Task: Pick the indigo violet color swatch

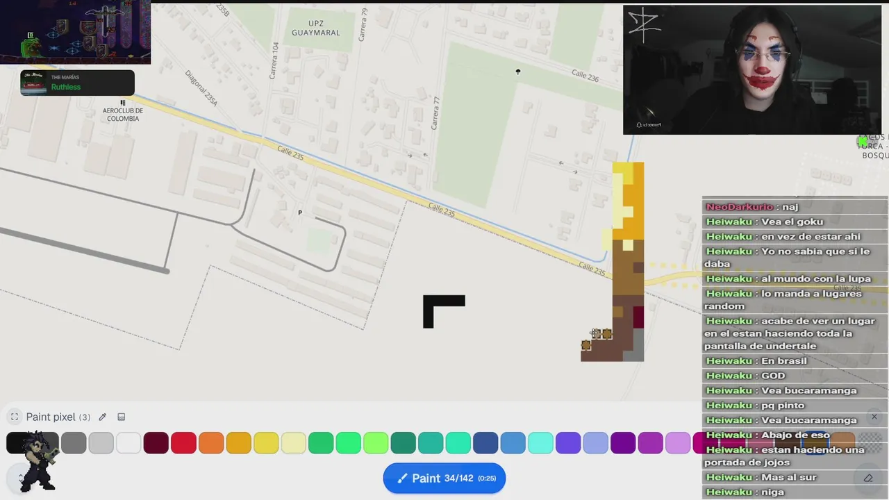Action: (x=568, y=443)
